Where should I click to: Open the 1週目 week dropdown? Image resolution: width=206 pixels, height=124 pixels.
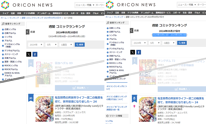(66, 45)
